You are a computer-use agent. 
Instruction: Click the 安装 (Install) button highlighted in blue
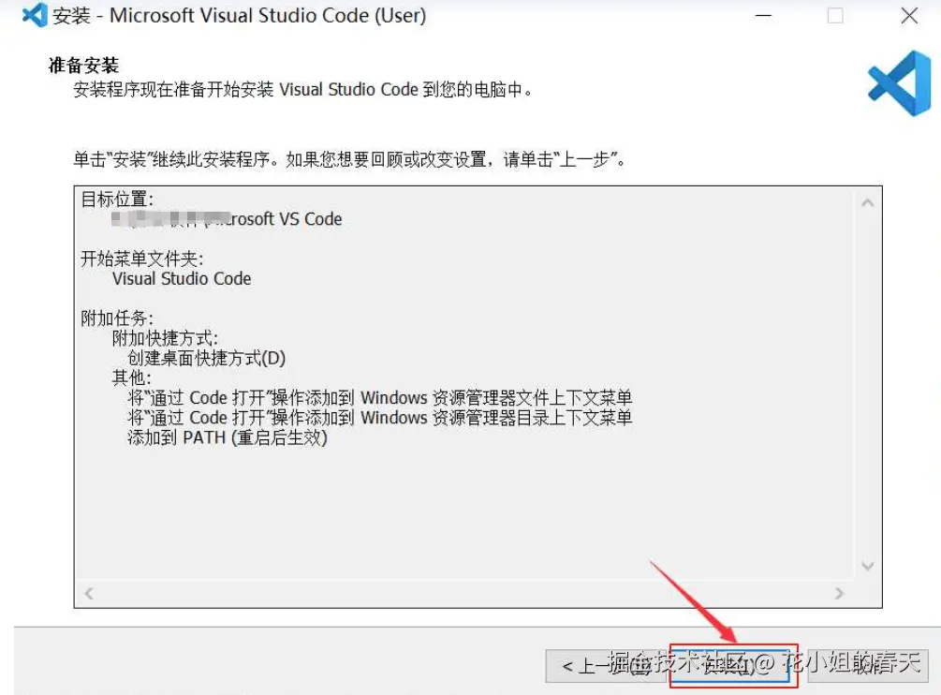click(729, 666)
